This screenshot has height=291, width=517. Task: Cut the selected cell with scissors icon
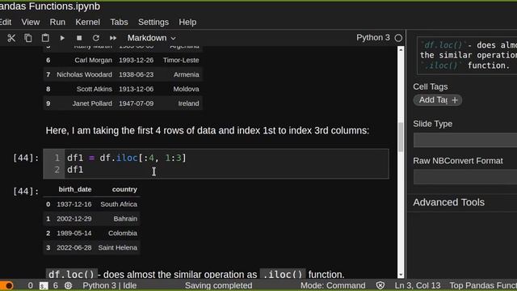pos(11,38)
